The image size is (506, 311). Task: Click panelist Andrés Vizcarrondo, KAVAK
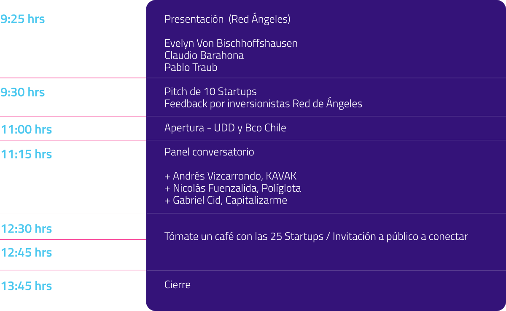tap(231, 176)
